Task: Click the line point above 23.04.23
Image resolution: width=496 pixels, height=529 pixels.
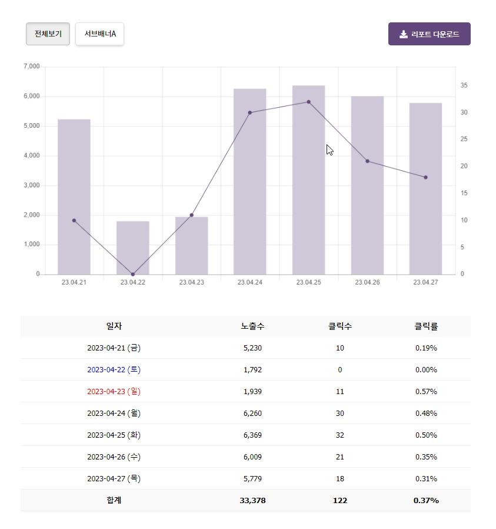Action: [191, 215]
